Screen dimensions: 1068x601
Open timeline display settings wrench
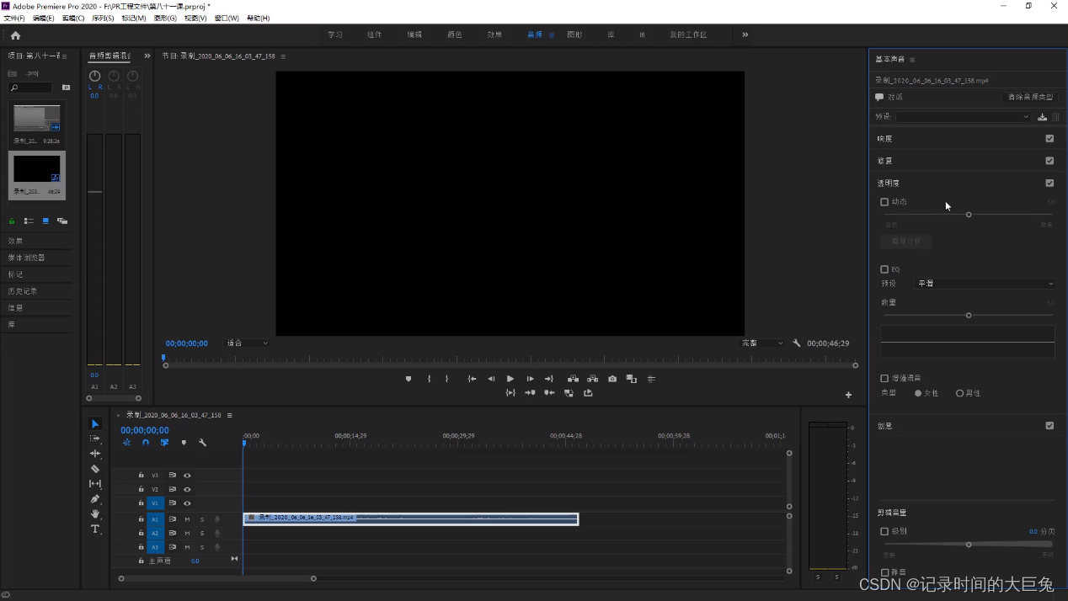202,443
